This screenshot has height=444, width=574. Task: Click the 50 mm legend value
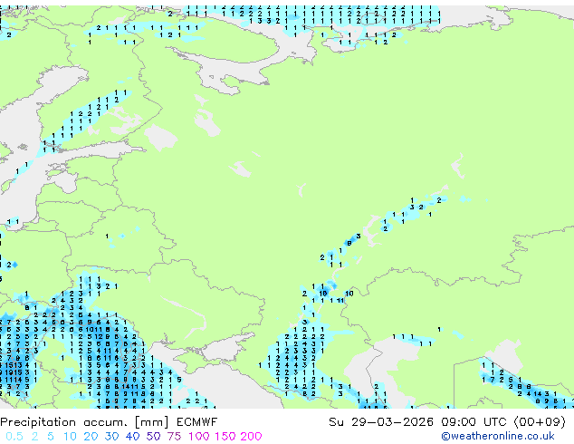[153, 437]
